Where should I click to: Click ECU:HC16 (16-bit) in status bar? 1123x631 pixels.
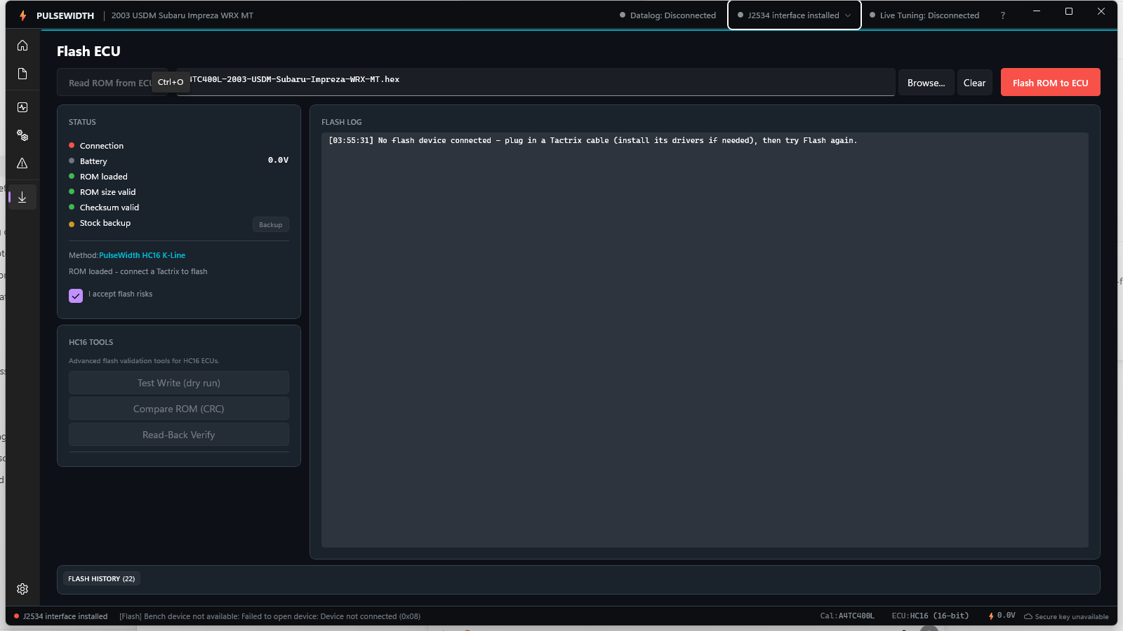click(x=930, y=616)
